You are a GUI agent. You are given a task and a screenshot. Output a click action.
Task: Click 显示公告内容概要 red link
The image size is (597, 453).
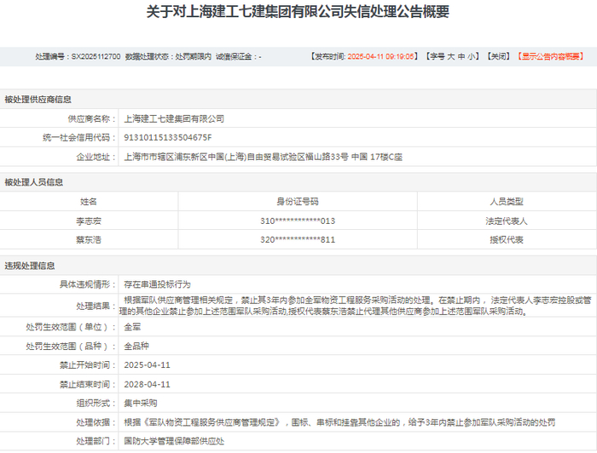(x=551, y=56)
